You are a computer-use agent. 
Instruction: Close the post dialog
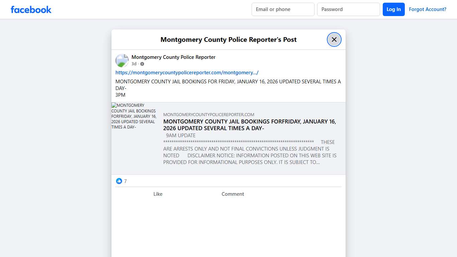334,39
